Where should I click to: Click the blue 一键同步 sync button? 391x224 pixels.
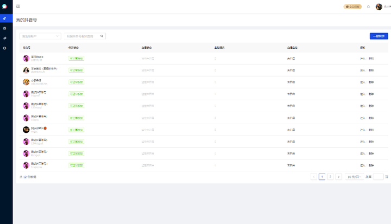pyautogui.click(x=379, y=36)
